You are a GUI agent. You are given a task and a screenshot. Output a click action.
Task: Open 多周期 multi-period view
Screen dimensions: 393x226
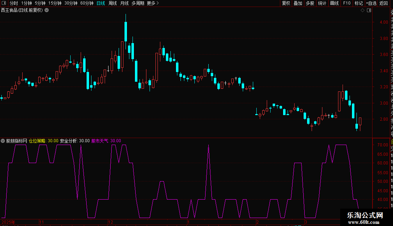point(138,3)
